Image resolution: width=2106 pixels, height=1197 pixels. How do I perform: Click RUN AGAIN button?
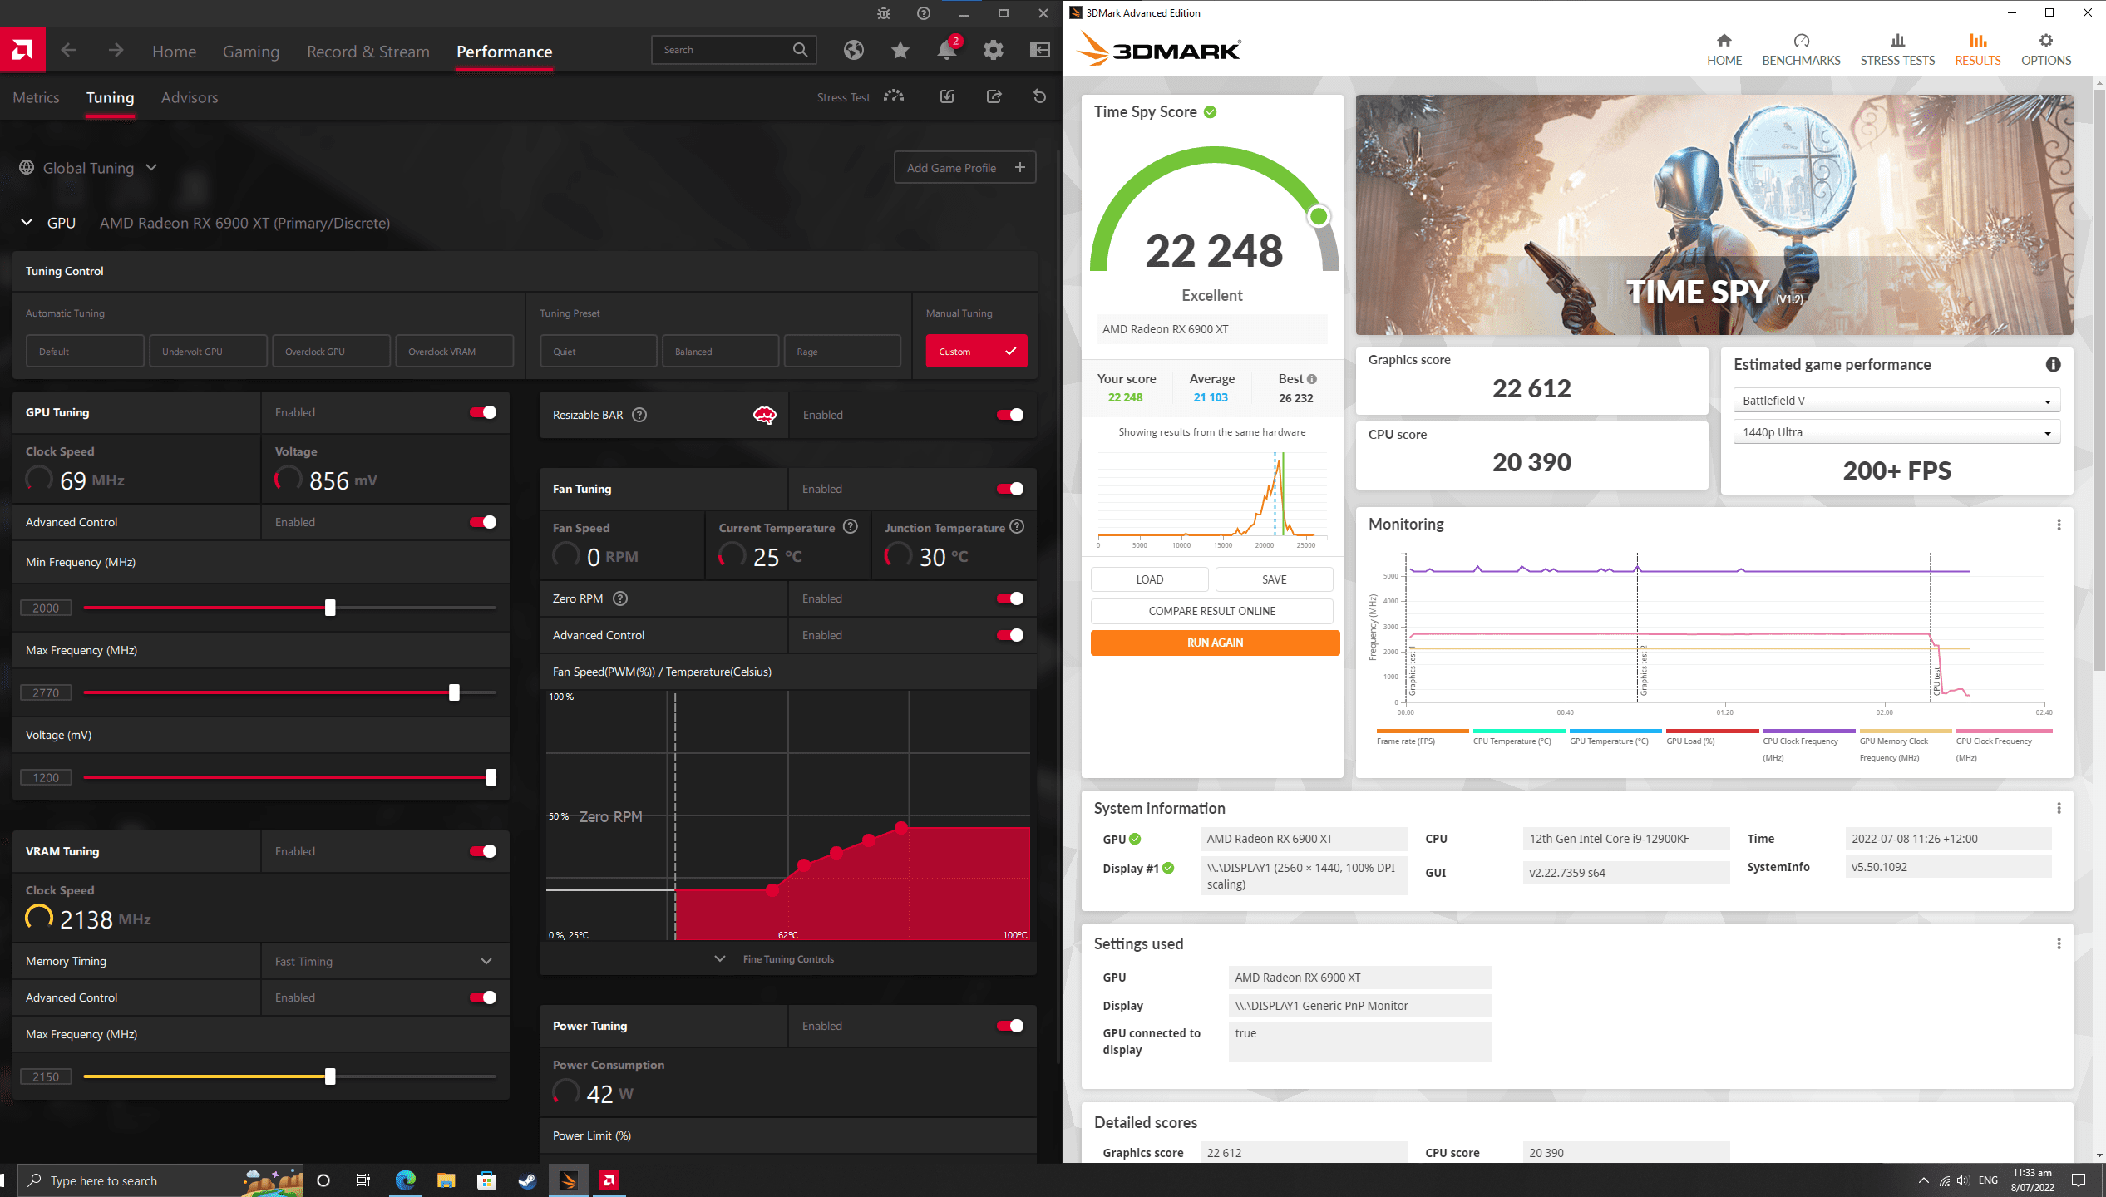click(x=1215, y=643)
